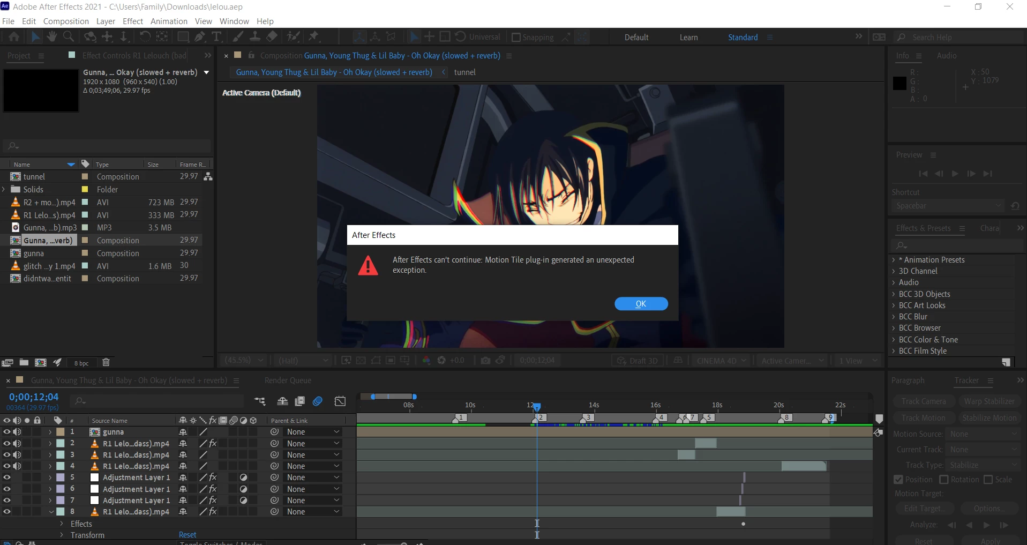
Task: Hide layer 1 gunna with eye toggle
Action: click(7, 432)
